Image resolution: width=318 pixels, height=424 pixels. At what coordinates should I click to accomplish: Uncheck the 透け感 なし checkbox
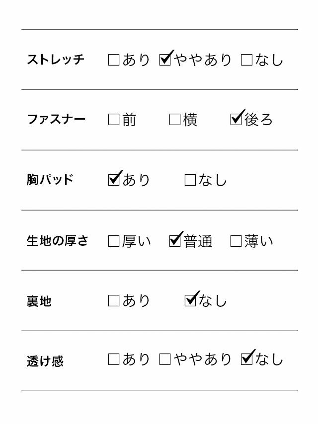coord(246,359)
